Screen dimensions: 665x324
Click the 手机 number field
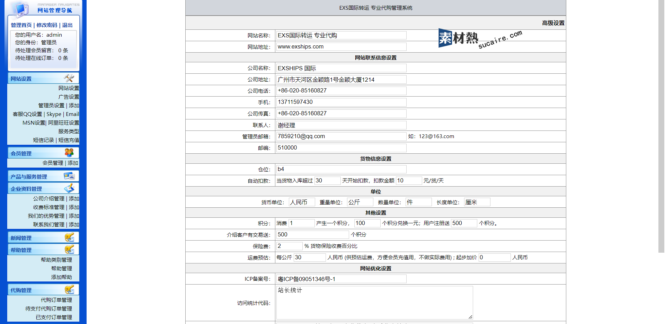click(341, 102)
